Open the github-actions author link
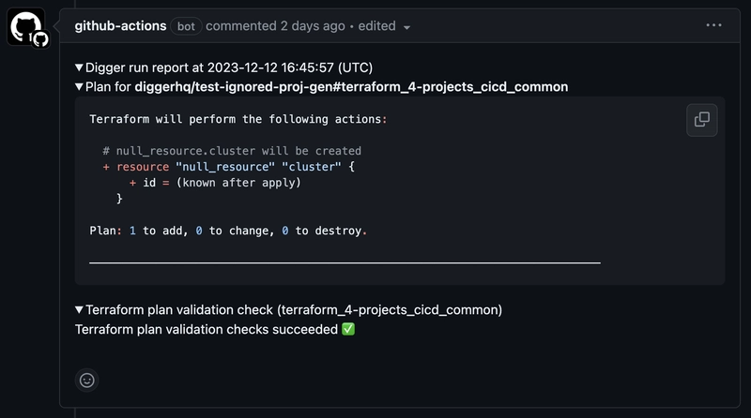 click(120, 26)
